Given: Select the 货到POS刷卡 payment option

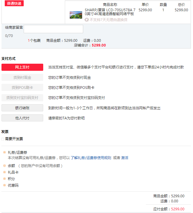Looking at the screenshot, I should pyautogui.click(x=22, y=87).
